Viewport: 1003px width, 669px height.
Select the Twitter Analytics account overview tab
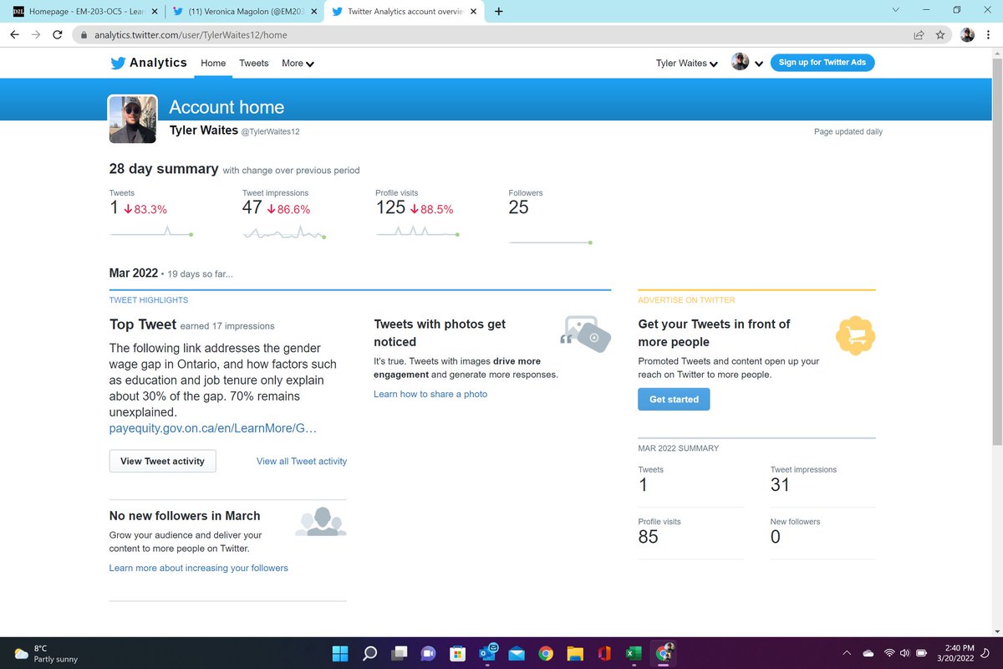pyautogui.click(x=405, y=11)
